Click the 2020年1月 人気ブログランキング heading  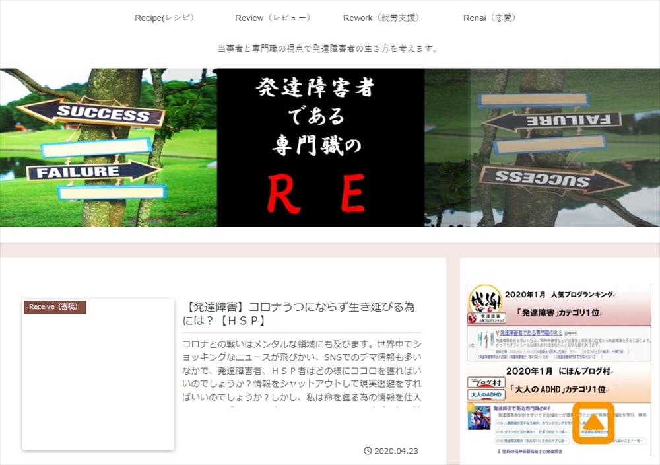click(558, 295)
